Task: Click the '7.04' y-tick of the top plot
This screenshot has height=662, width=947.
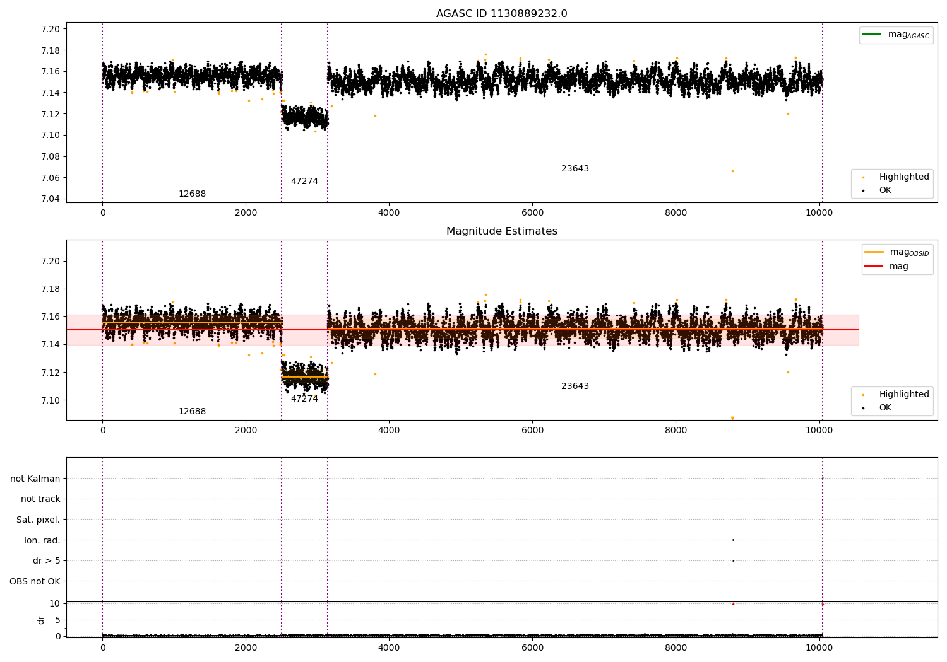Action: 51,199
